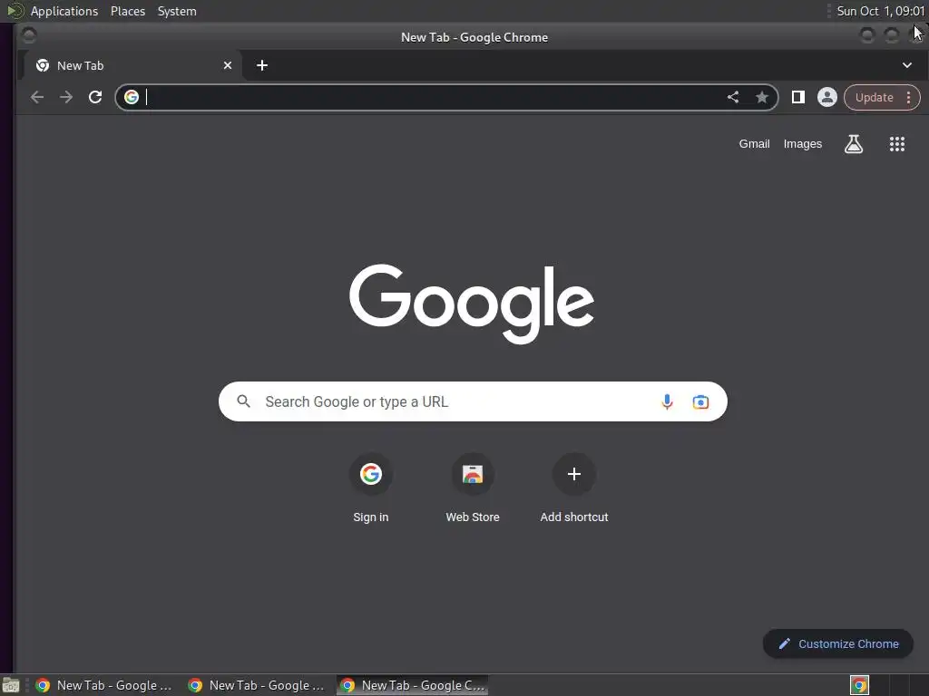Open the Sign in shortcut
Image resolution: width=929 pixels, height=696 pixels.
(x=371, y=488)
